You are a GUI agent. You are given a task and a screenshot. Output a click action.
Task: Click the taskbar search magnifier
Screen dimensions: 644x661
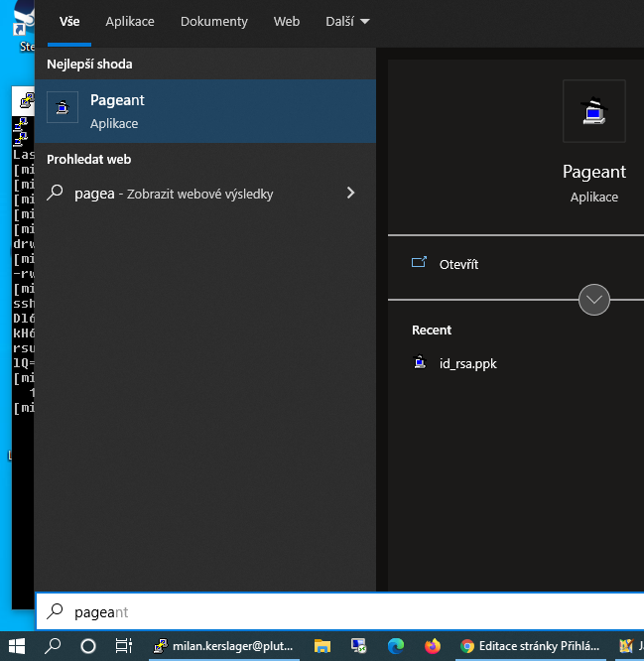click(x=53, y=646)
